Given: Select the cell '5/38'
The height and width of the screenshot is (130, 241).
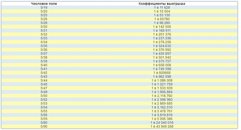Looking at the screenshot, I should point(44,58).
